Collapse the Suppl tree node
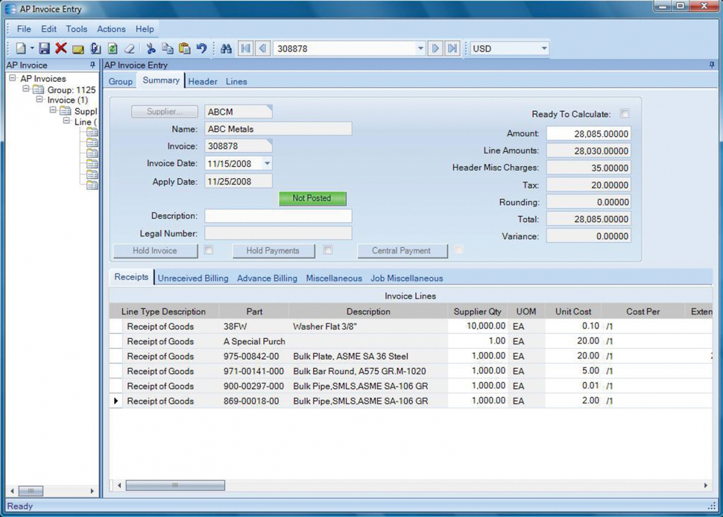This screenshot has height=517, width=723. click(x=53, y=110)
